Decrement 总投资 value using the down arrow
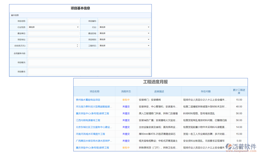This screenshot has width=259, height=155. (x=77, y=47)
